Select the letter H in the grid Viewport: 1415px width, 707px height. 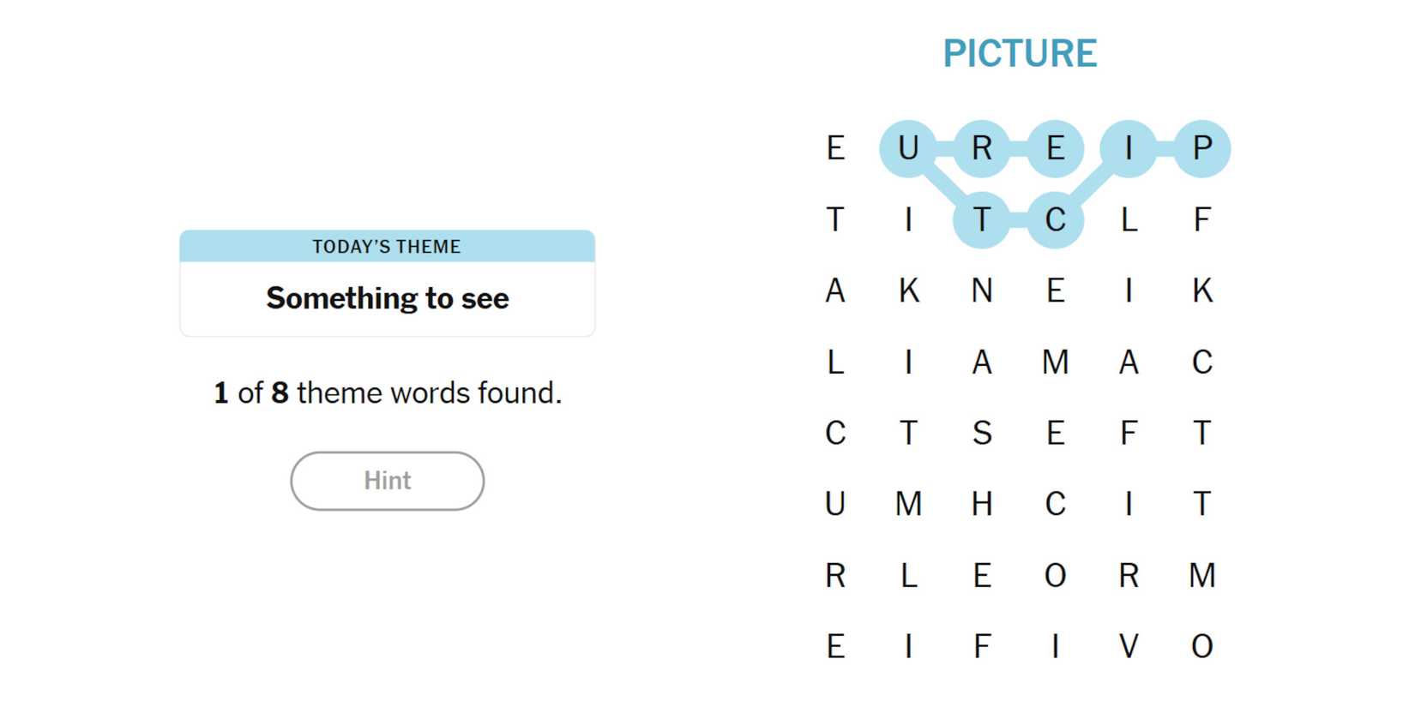click(981, 504)
